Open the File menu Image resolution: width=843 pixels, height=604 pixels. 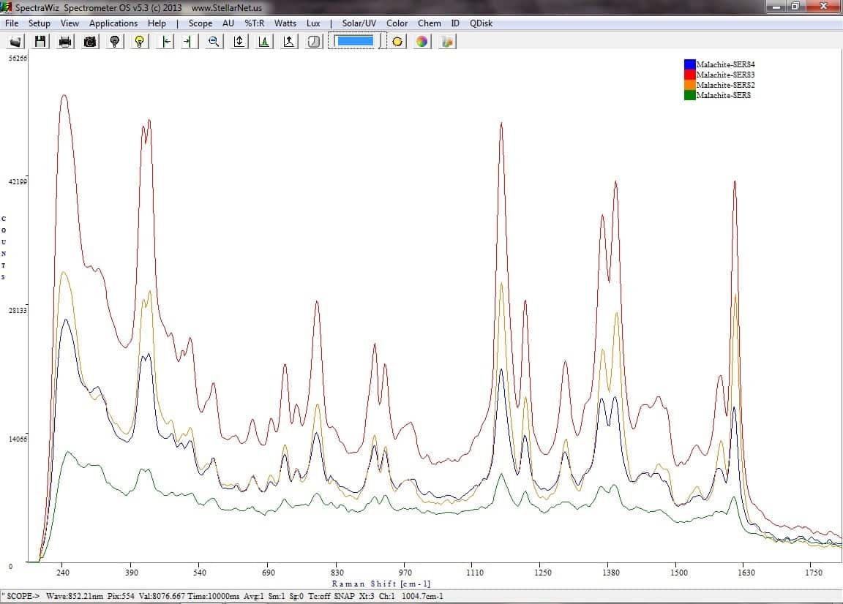tap(12, 23)
